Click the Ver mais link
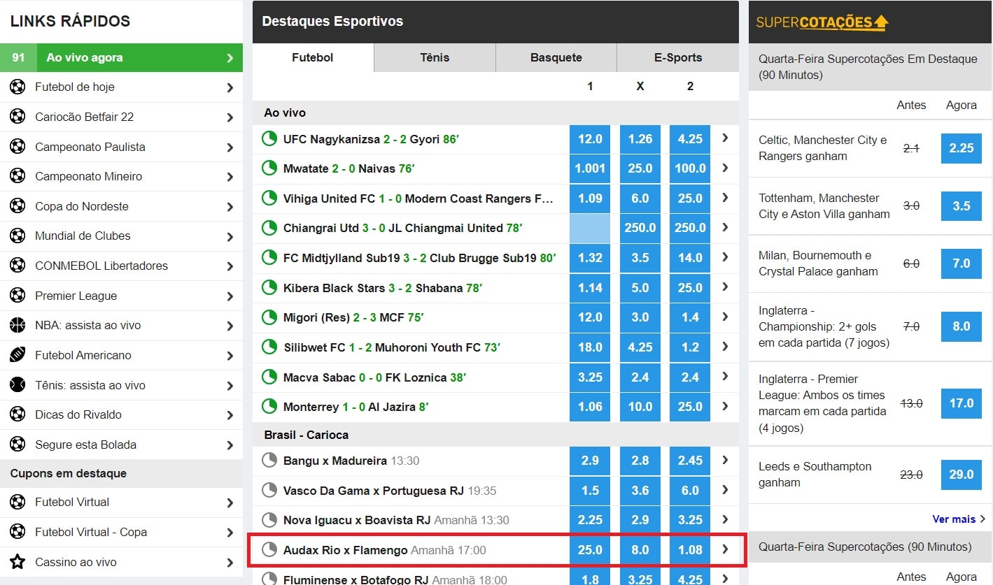 click(954, 519)
